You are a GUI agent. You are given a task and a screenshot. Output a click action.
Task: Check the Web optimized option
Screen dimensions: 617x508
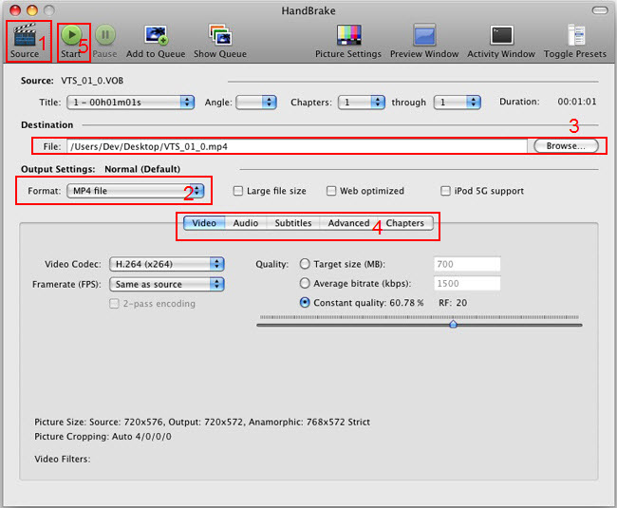(330, 191)
